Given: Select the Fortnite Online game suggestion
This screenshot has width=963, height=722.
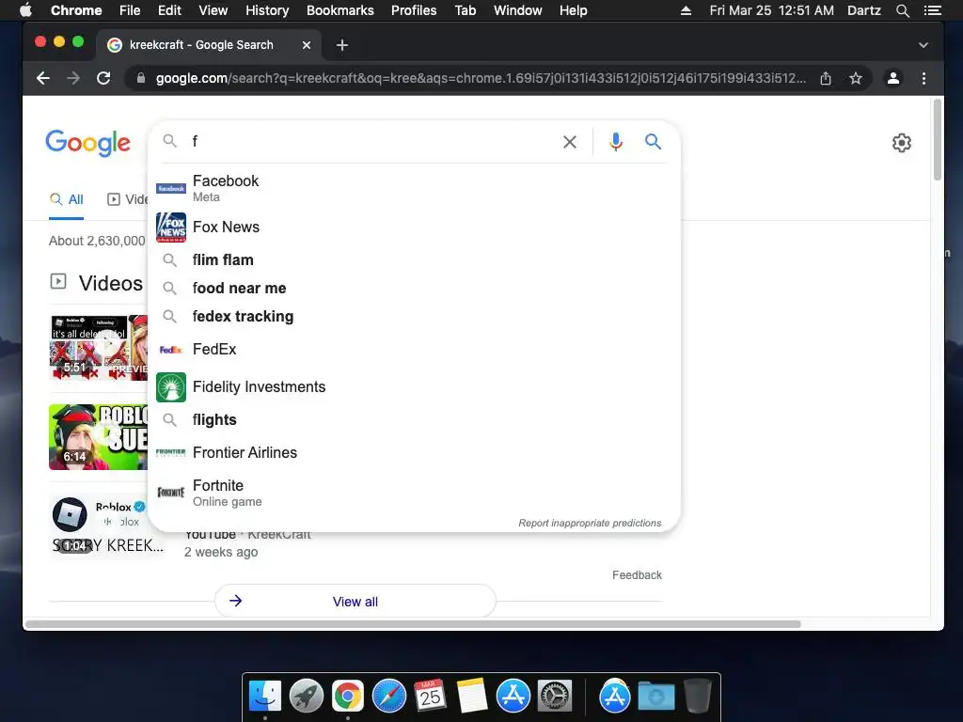Looking at the screenshot, I should click(414, 493).
